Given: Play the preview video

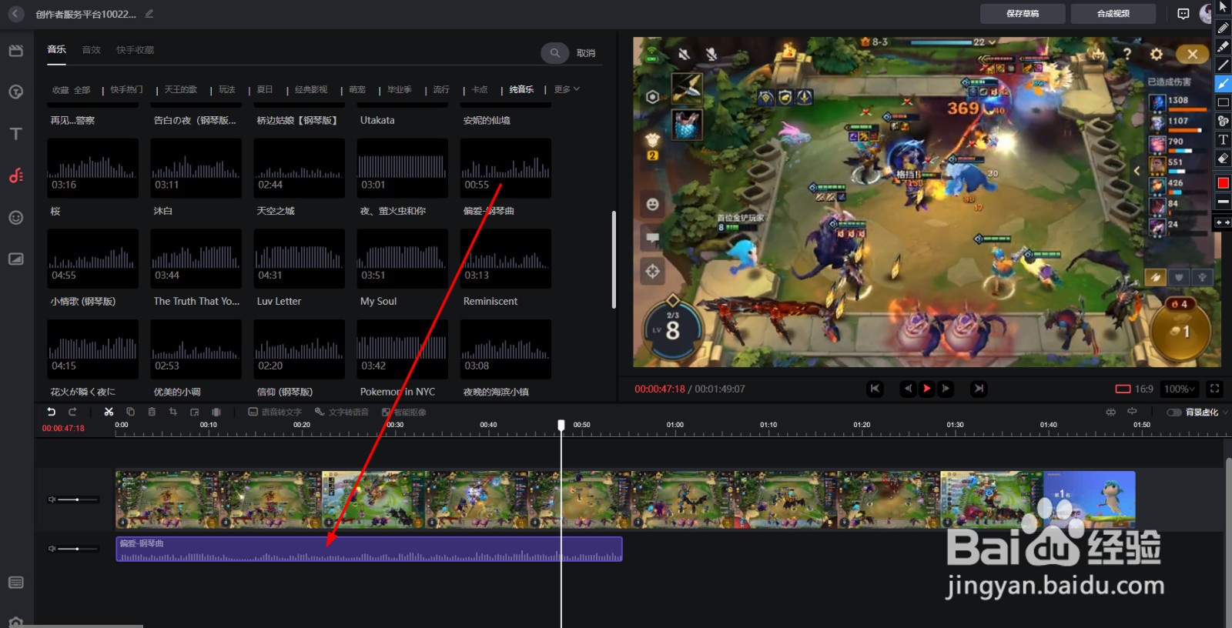Looking at the screenshot, I should point(927,389).
